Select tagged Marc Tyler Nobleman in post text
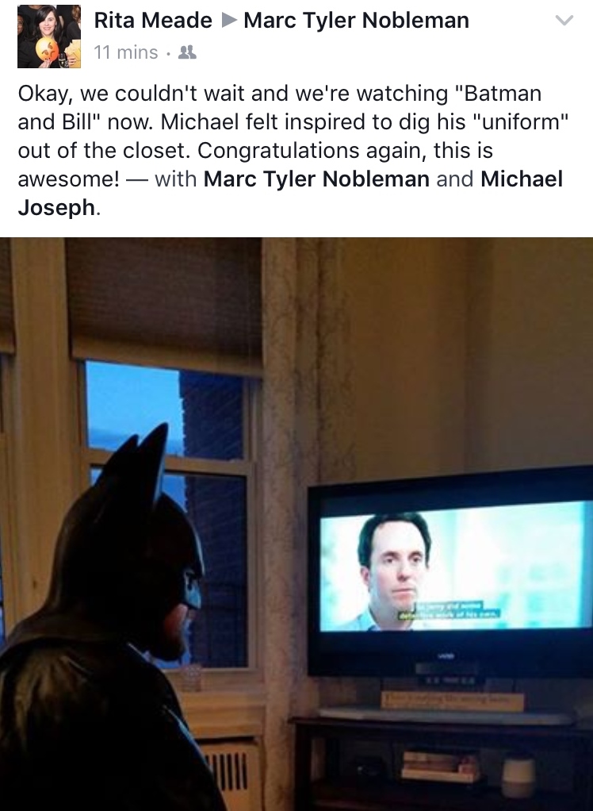 pyautogui.click(x=316, y=179)
